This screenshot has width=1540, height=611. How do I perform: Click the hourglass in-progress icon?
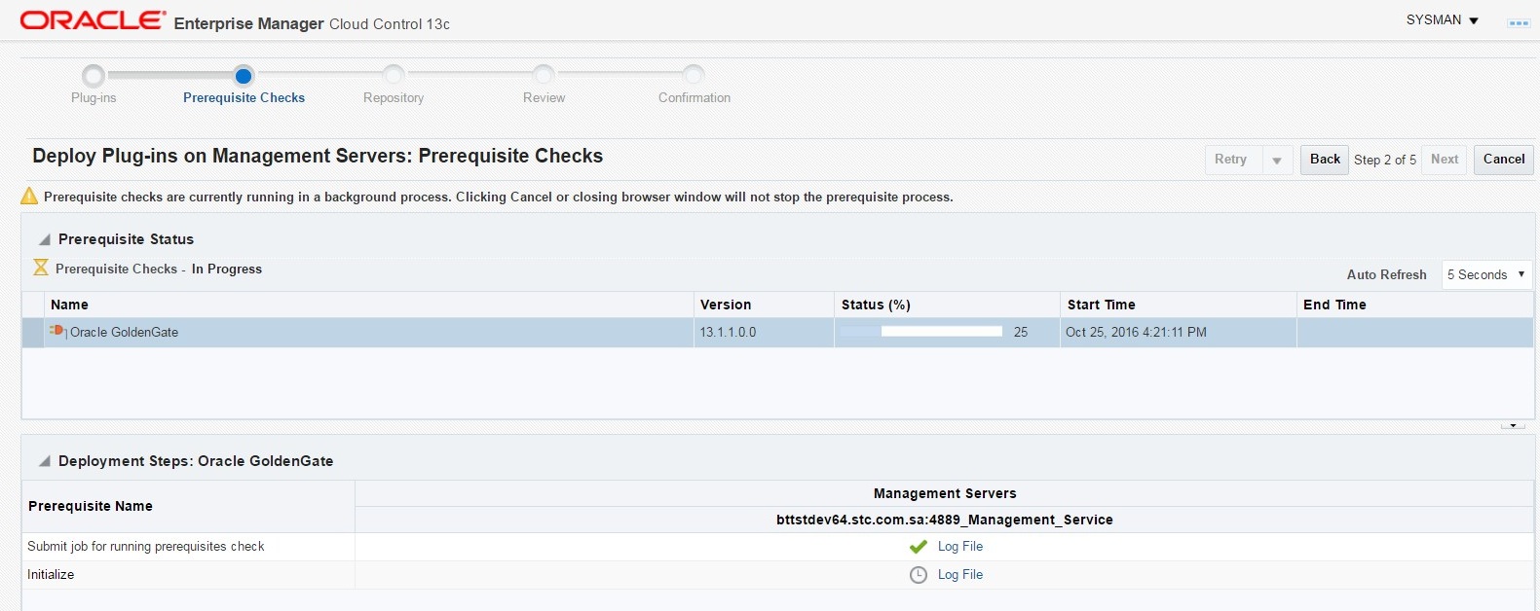point(41,268)
